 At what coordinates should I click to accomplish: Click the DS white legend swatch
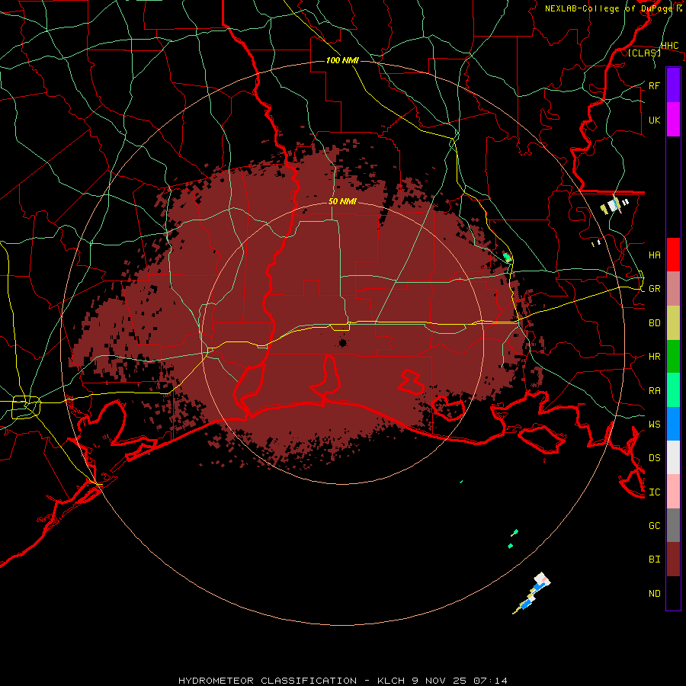(673, 457)
